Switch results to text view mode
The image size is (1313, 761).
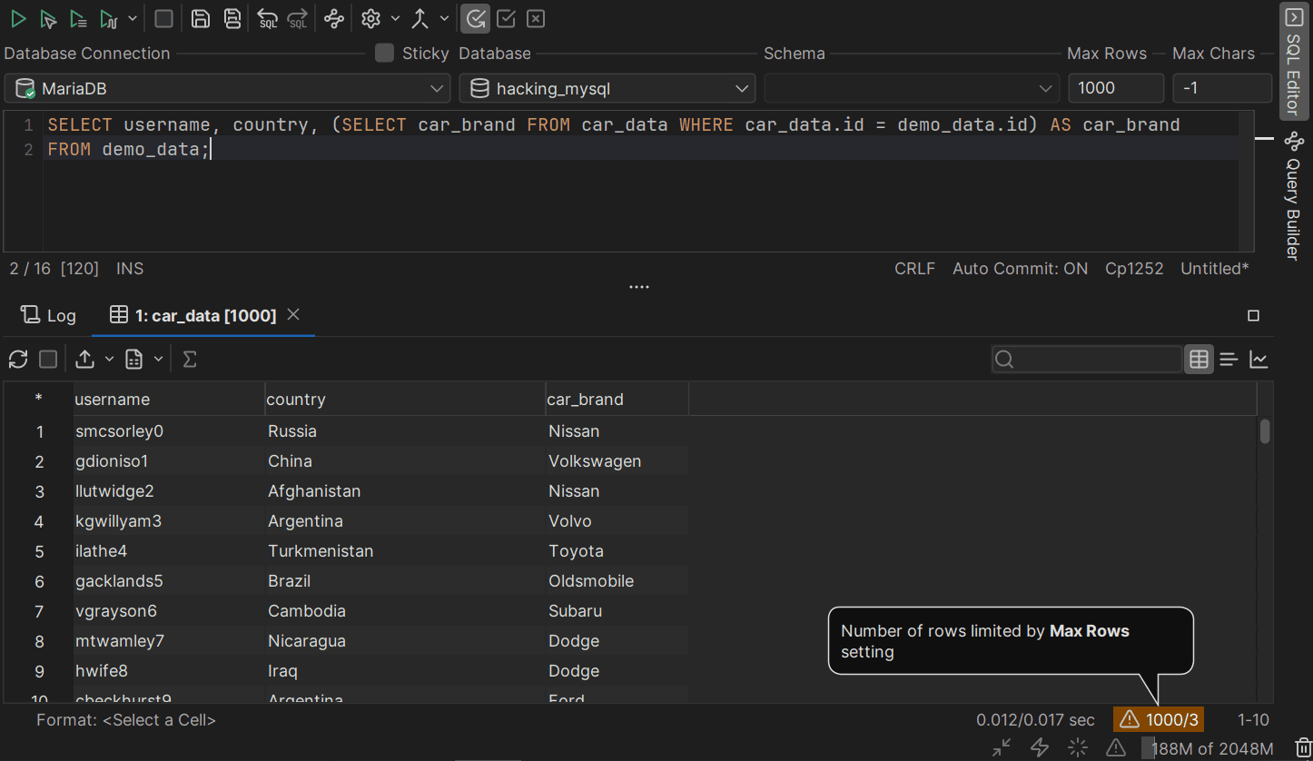pos(1229,359)
